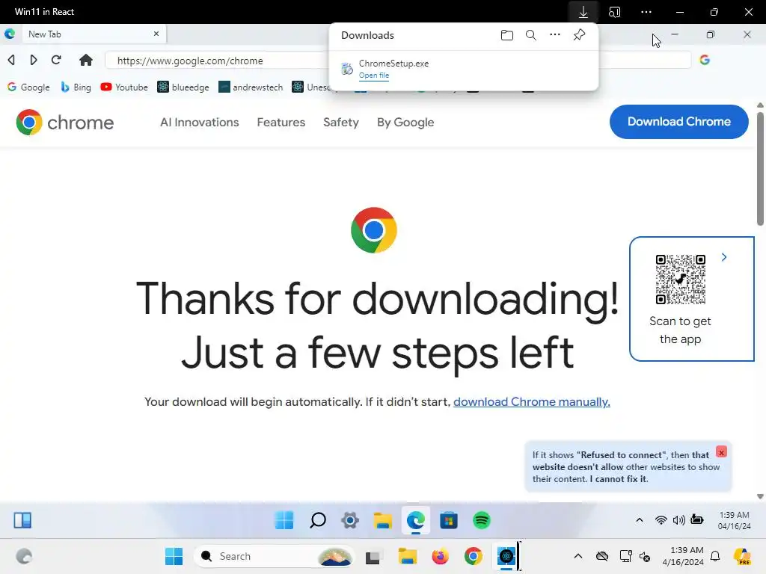Click the page vertical scrollbar
Viewport: 766px width, 574px height.
760,168
